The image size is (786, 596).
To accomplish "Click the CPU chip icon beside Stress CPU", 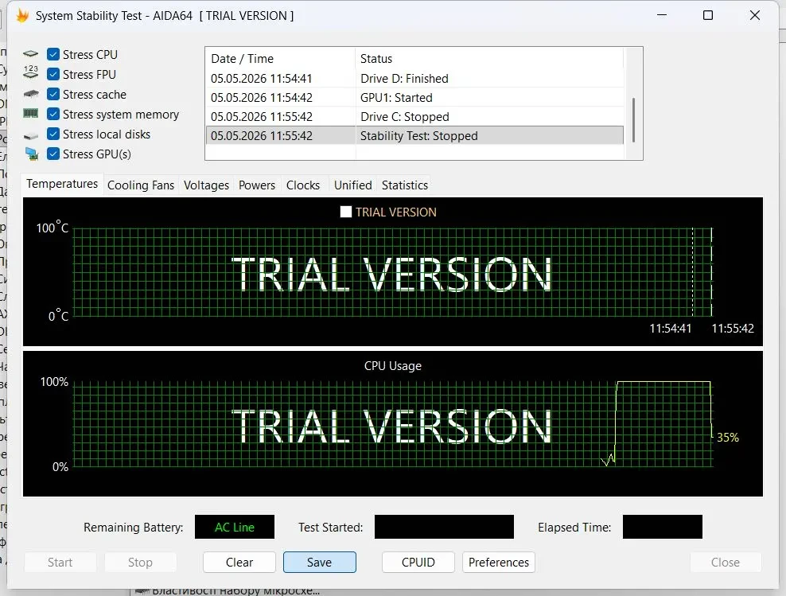I will 30,54.
